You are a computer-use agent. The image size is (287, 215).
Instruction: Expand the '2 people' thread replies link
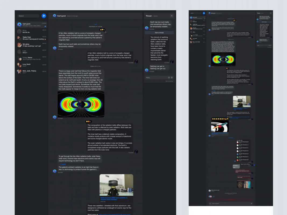pyautogui.click(x=62, y=164)
